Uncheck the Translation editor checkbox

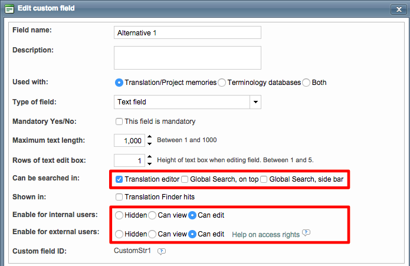119,179
